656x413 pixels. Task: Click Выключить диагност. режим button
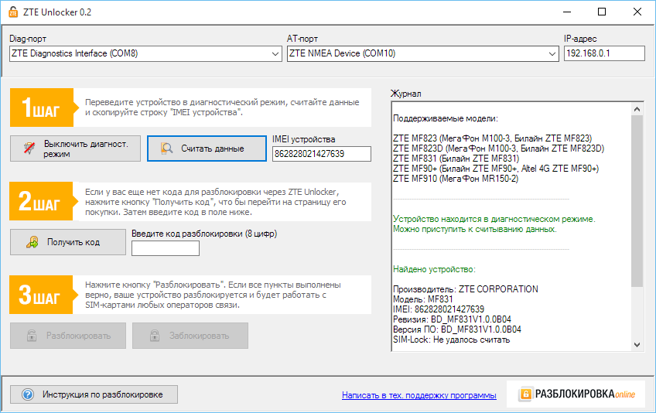[75, 148]
